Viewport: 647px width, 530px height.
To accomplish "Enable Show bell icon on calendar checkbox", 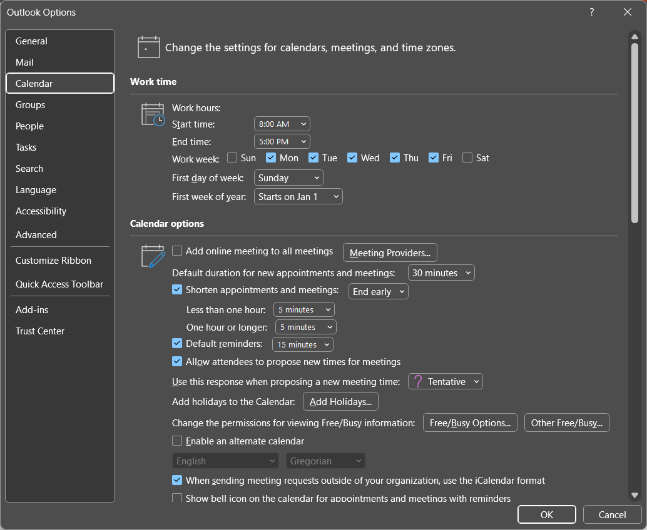I will pos(177,498).
